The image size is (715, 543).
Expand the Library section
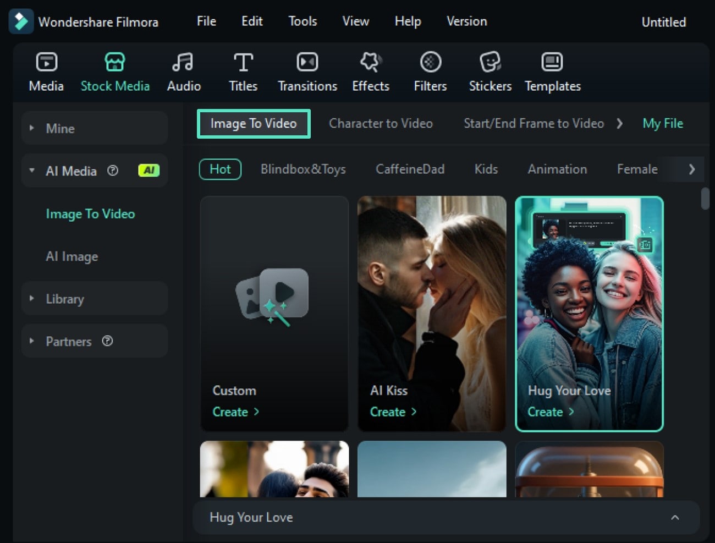click(x=31, y=298)
